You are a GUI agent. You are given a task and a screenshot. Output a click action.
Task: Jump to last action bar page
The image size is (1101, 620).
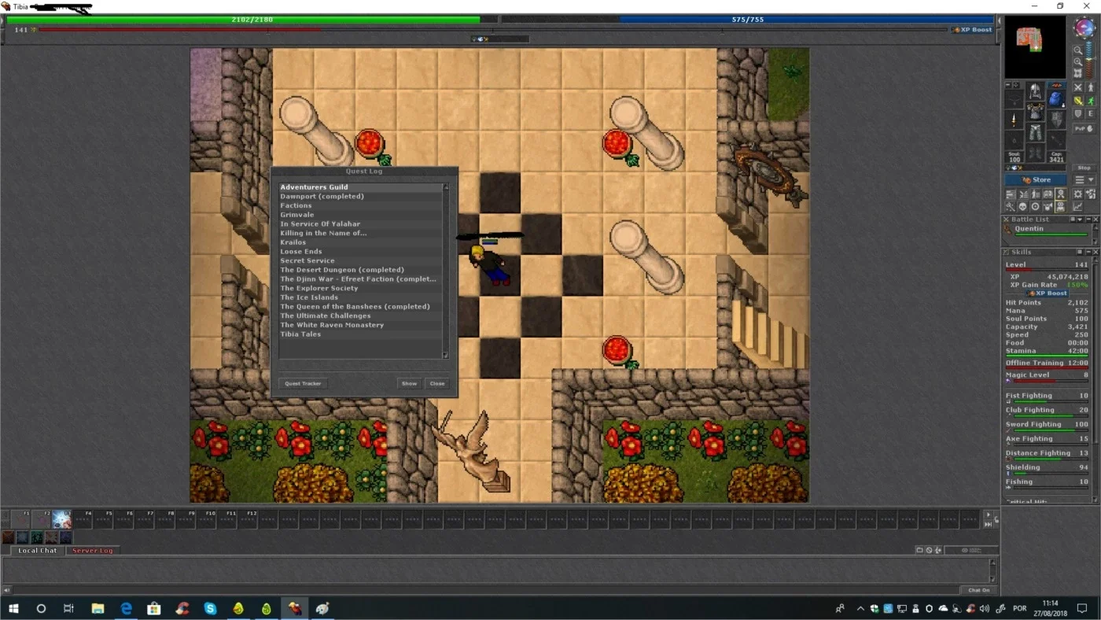988,524
